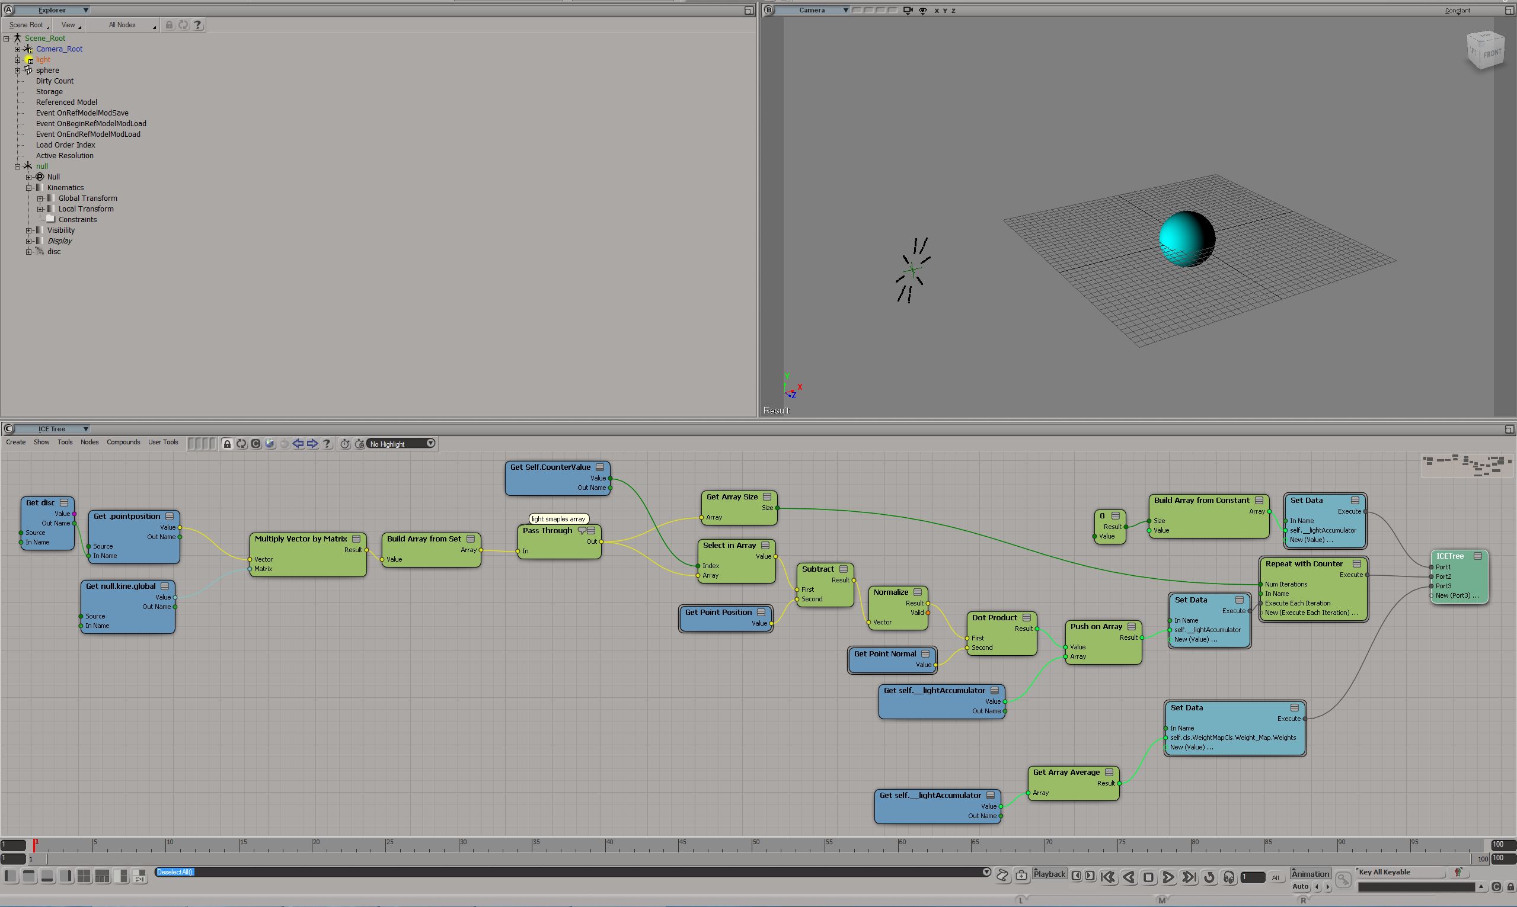Screen dimensions: 1517x907
Task: Open the No Highlight dropdown
Action: tap(401, 444)
